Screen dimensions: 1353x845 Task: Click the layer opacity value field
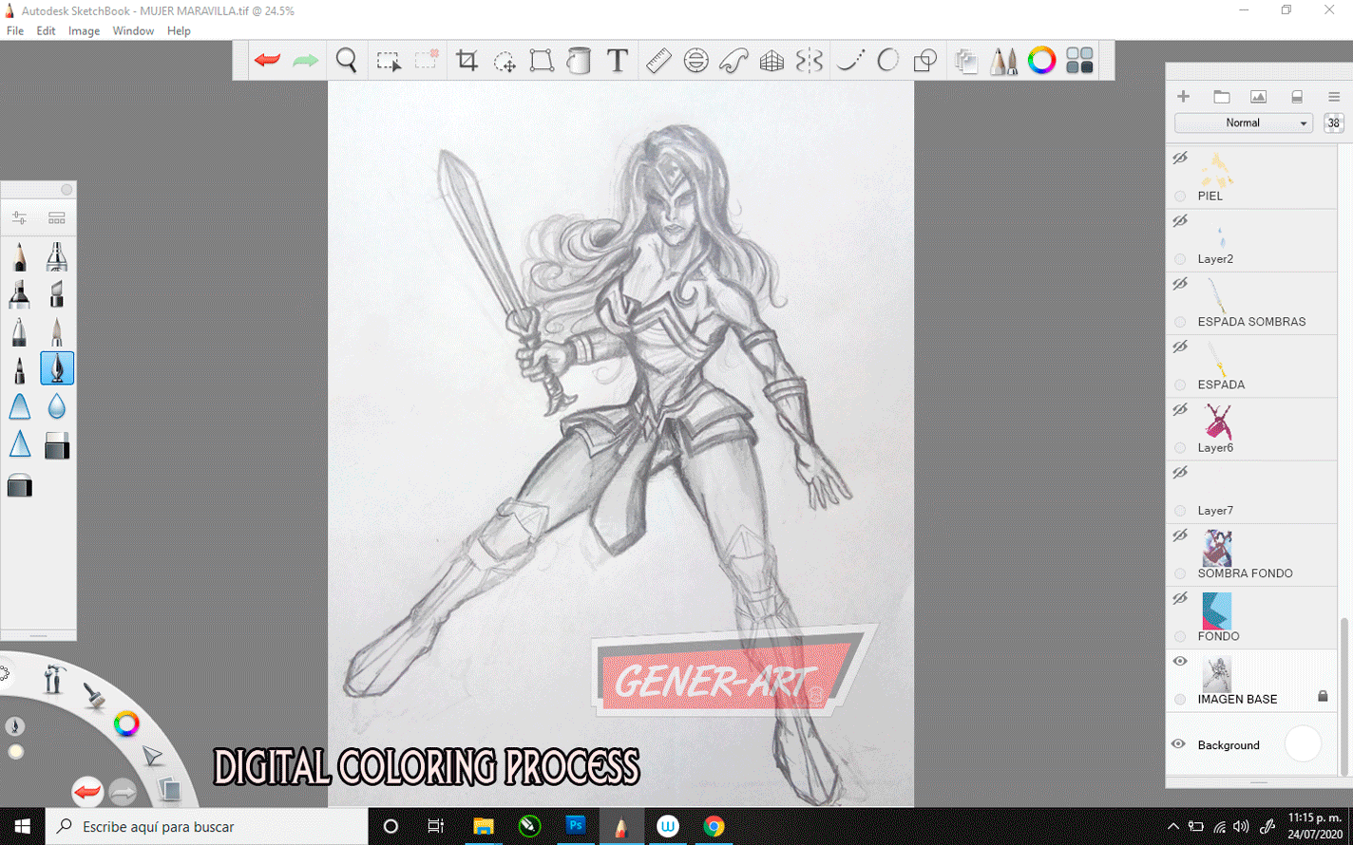click(1333, 123)
